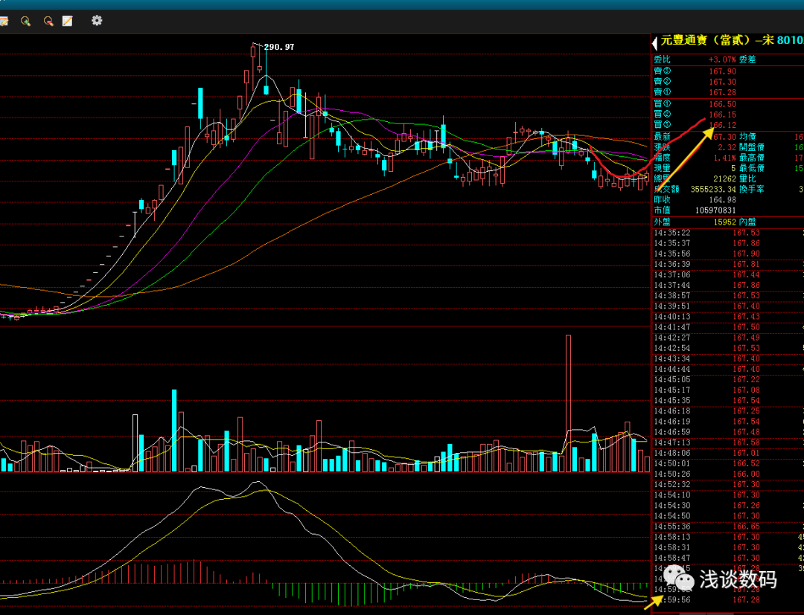The width and height of the screenshot is (804, 615).
Task: Click the 外盤 value 15952
Action: 724,222
